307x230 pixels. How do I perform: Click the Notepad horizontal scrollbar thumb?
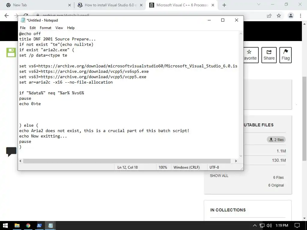(x=127, y=161)
